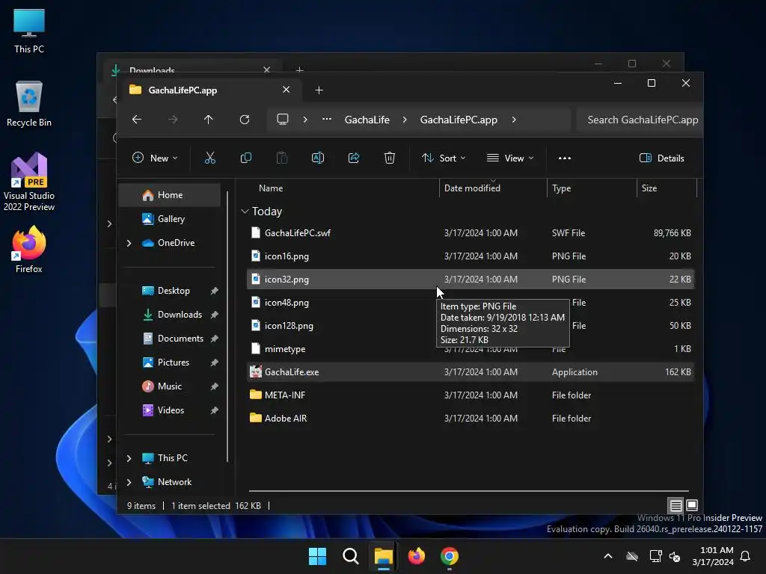Open File Explorer from the taskbar
The image size is (766, 574).
coord(384,556)
